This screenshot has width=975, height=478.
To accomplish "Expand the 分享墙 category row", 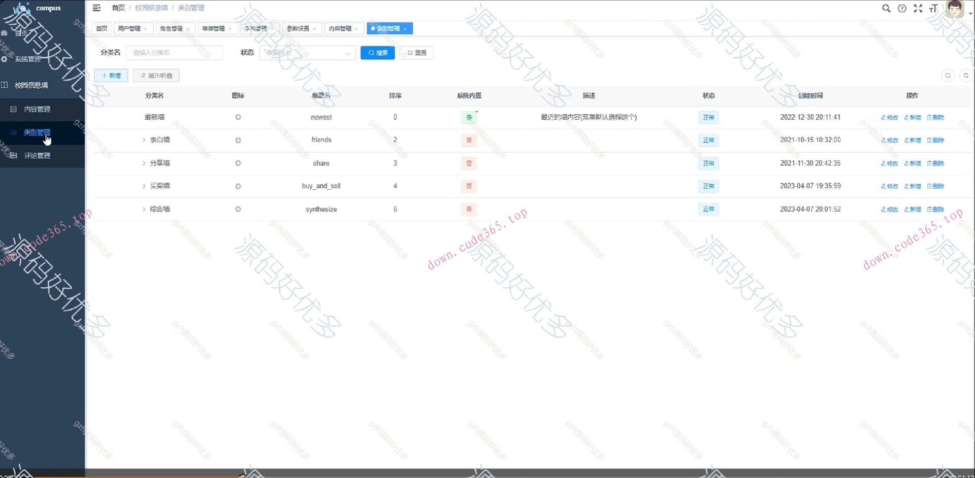I will (144, 163).
